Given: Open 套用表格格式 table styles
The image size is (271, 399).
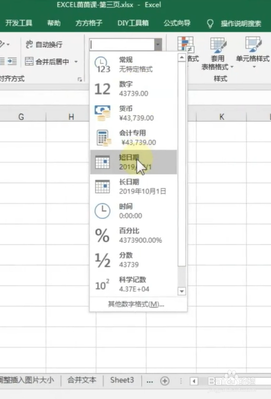Looking at the screenshot, I should pyautogui.click(x=217, y=54).
